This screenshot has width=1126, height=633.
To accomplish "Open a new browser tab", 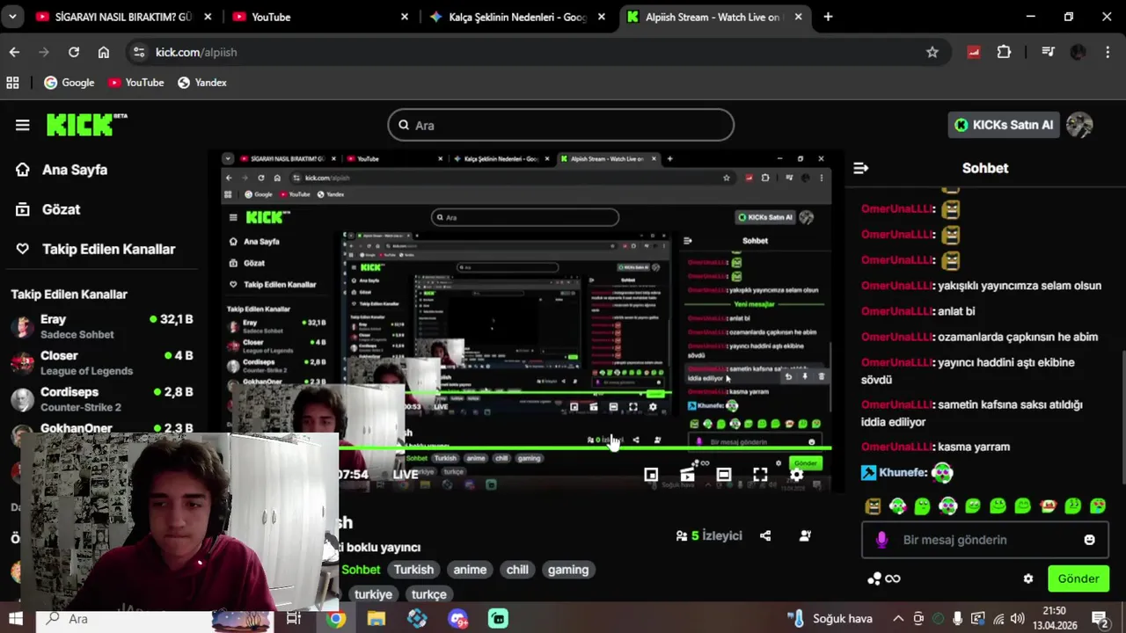I will tap(828, 17).
